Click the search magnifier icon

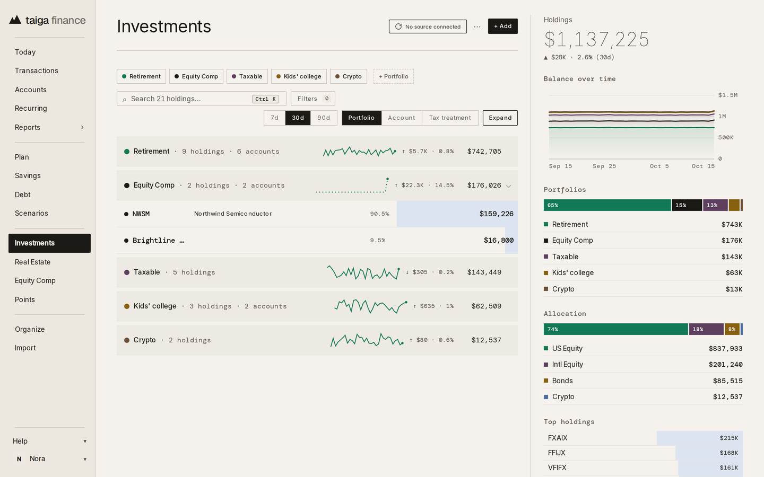tap(125, 99)
